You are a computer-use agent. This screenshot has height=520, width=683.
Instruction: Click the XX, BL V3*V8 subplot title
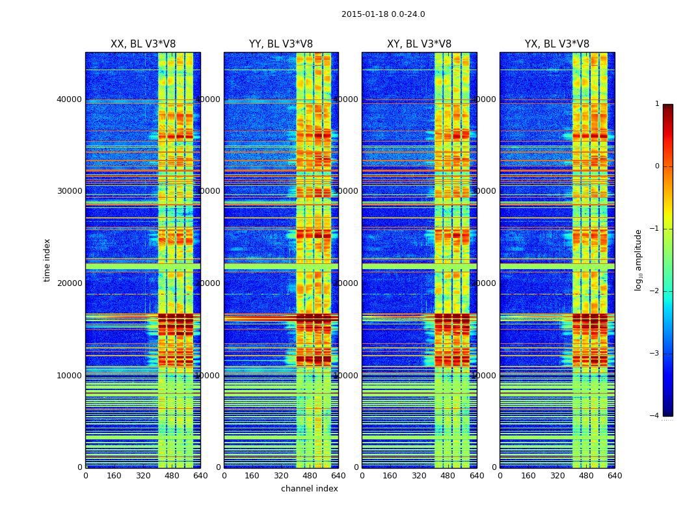pyautogui.click(x=143, y=44)
